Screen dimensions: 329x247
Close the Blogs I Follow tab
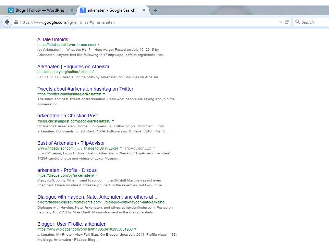click(x=72, y=10)
